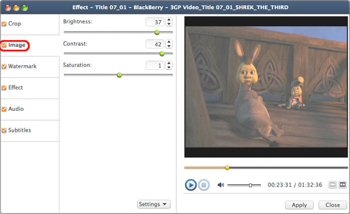Image resolution: width=350 pixels, height=214 pixels.
Task: Click the Contrast slider handle
Action: pyautogui.click(x=162, y=54)
